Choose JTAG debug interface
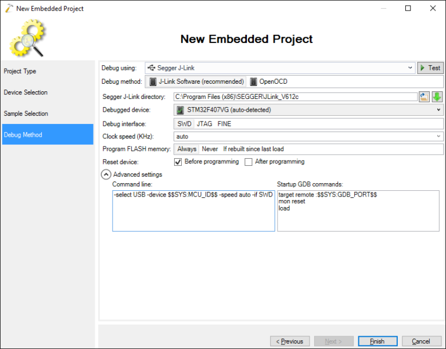 pos(204,124)
